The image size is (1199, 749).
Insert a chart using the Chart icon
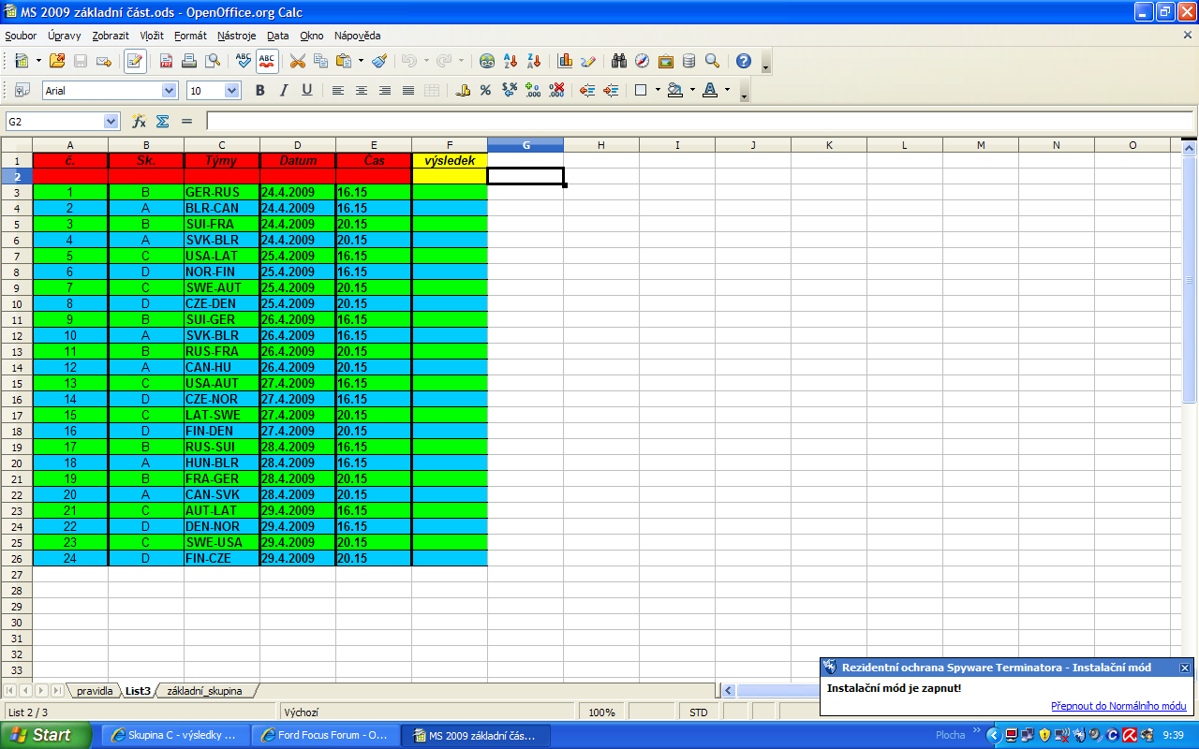(x=565, y=61)
